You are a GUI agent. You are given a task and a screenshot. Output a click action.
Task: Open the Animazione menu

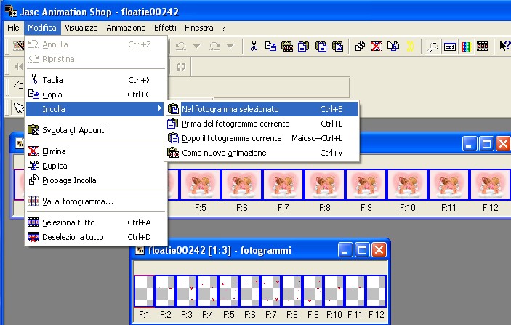[126, 28]
